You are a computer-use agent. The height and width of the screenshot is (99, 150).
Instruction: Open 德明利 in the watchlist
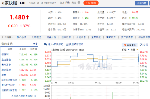(5, 54)
